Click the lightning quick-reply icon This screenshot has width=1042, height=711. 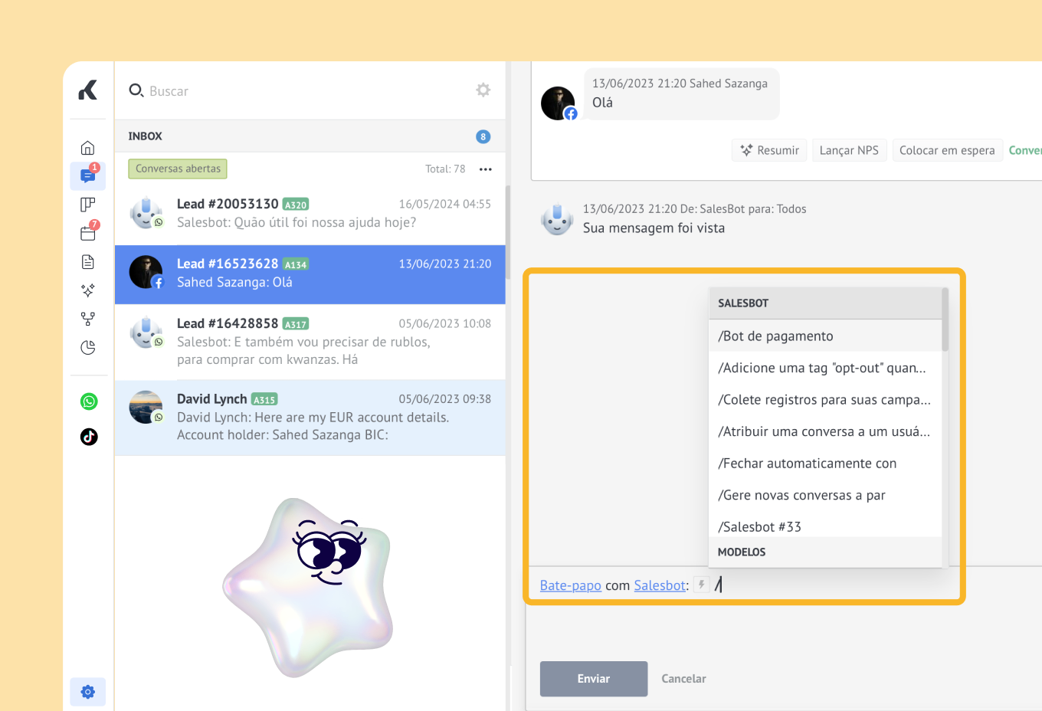click(701, 585)
